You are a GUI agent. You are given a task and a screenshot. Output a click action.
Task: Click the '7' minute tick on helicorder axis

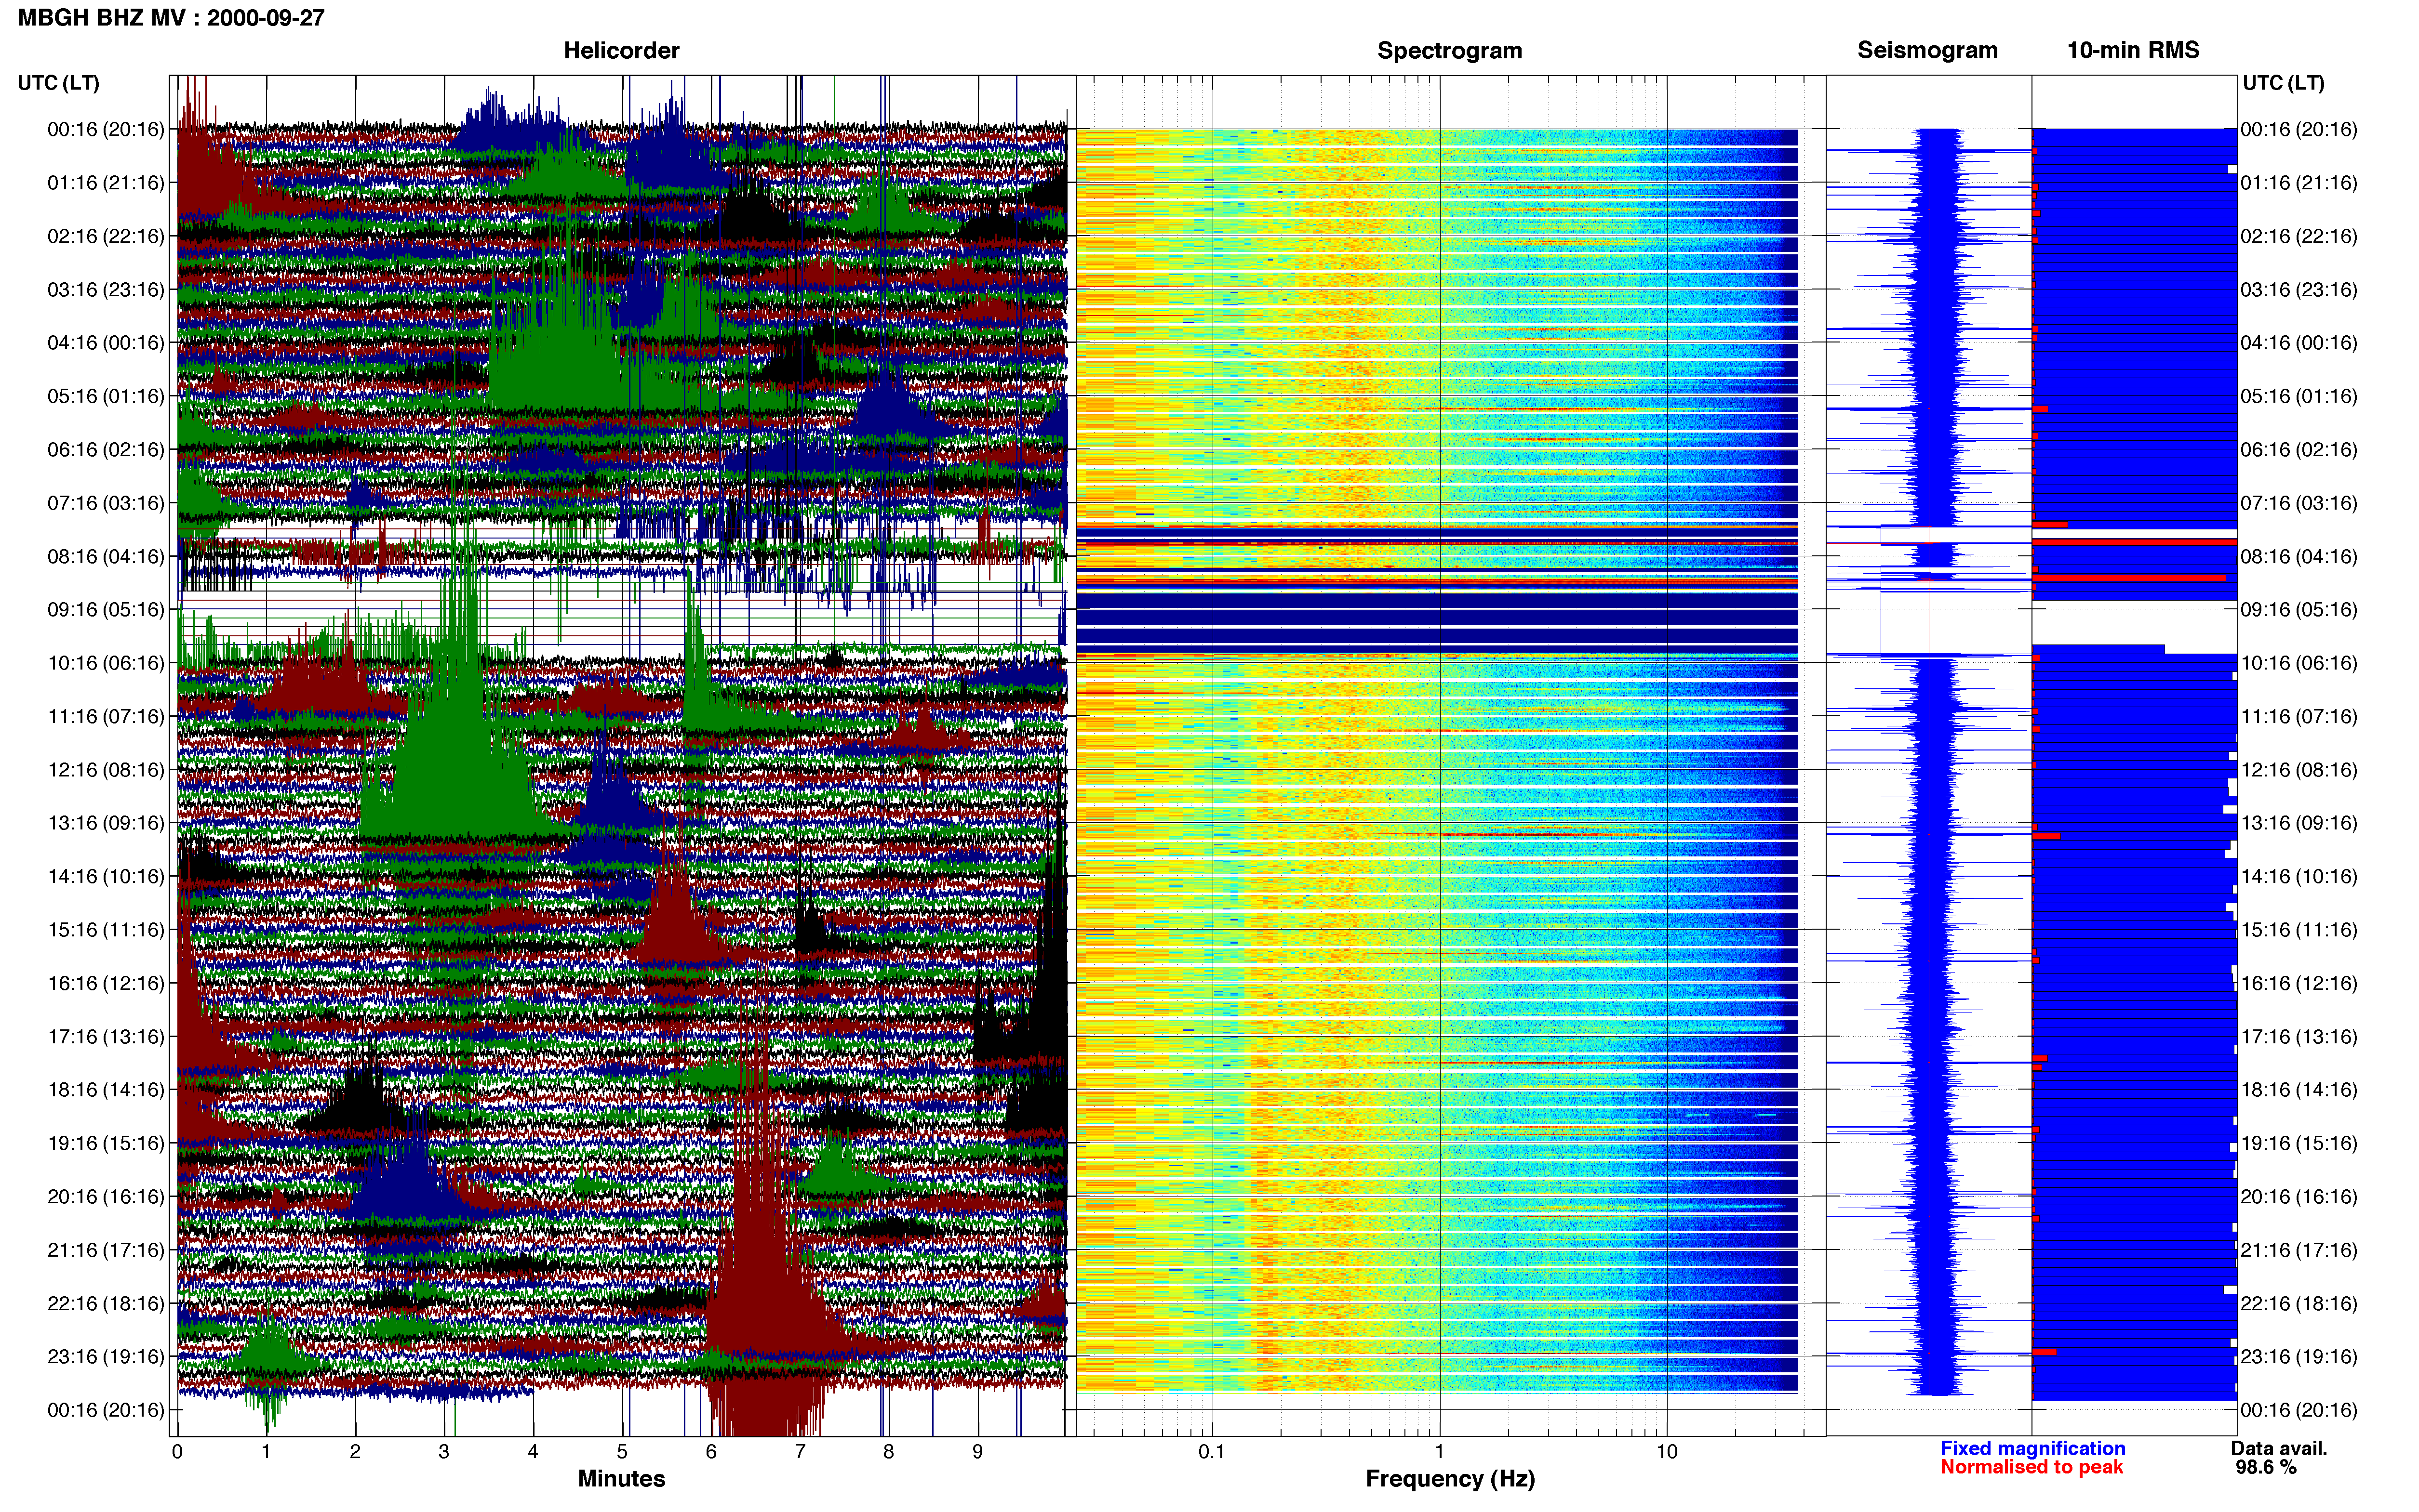click(x=801, y=1452)
